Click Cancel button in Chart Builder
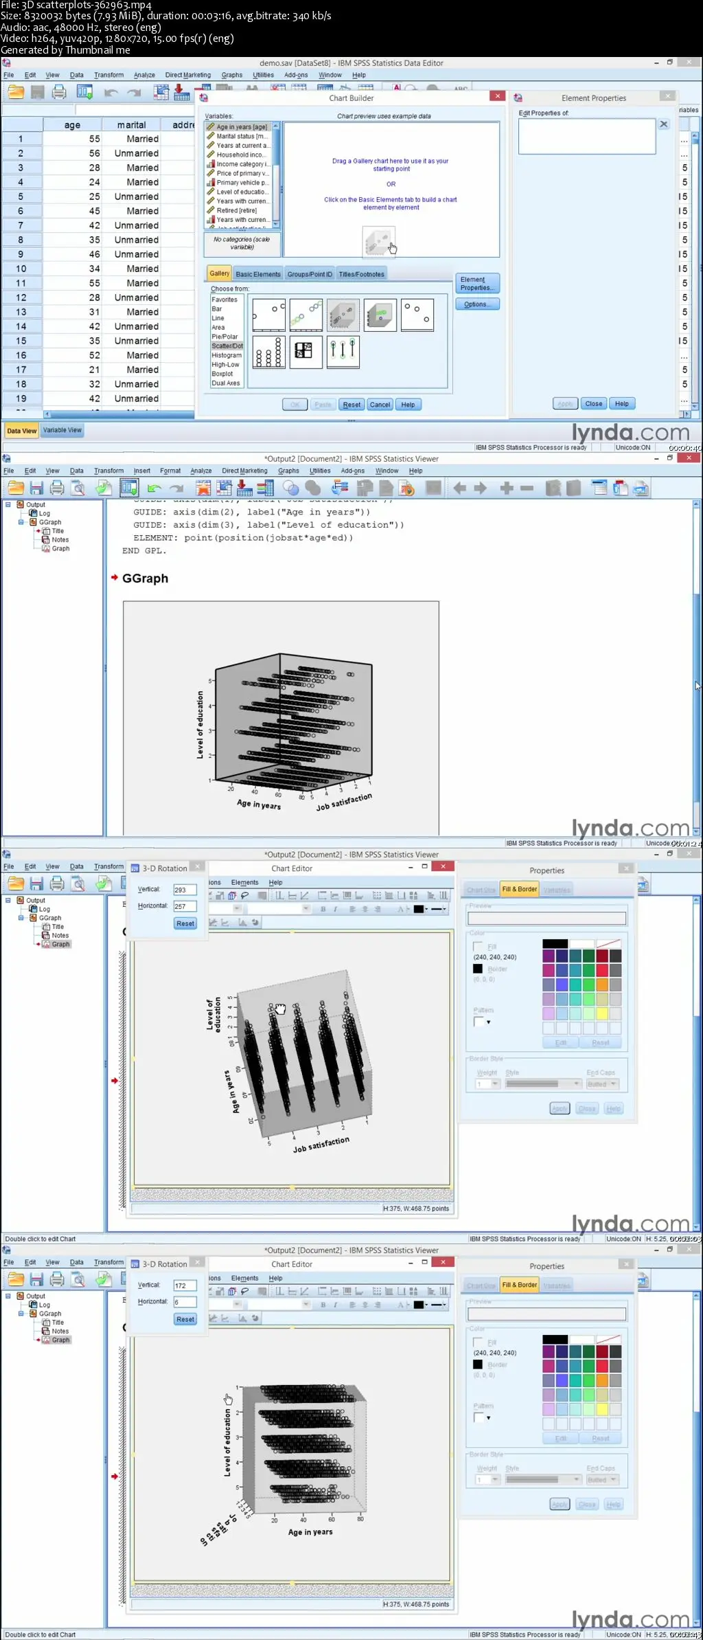This screenshot has height=1640, width=703. tap(380, 405)
